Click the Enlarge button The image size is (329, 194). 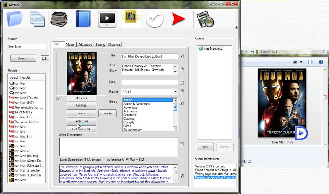click(x=81, y=105)
